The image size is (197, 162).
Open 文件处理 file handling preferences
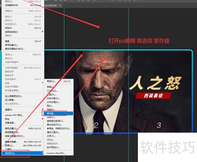58,102
